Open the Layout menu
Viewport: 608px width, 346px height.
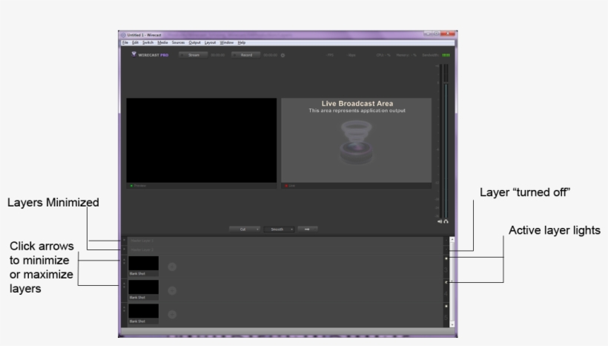tap(210, 42)
